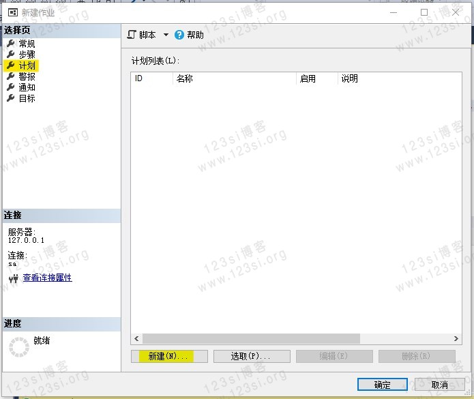
Task: Click the disabled 编辑(E) button
Action: click(x=334, y=356)
